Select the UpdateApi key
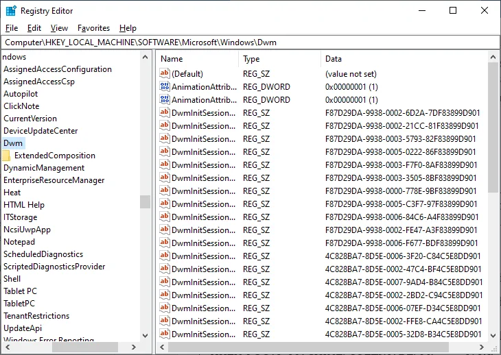 click(x=23, y=328)
